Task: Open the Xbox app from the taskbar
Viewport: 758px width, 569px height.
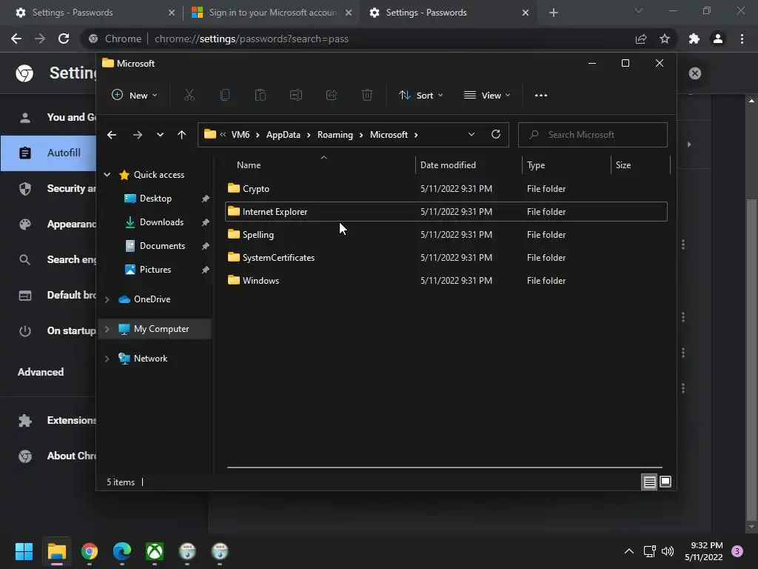Action: pyautogui.click(x=155, y=551)
